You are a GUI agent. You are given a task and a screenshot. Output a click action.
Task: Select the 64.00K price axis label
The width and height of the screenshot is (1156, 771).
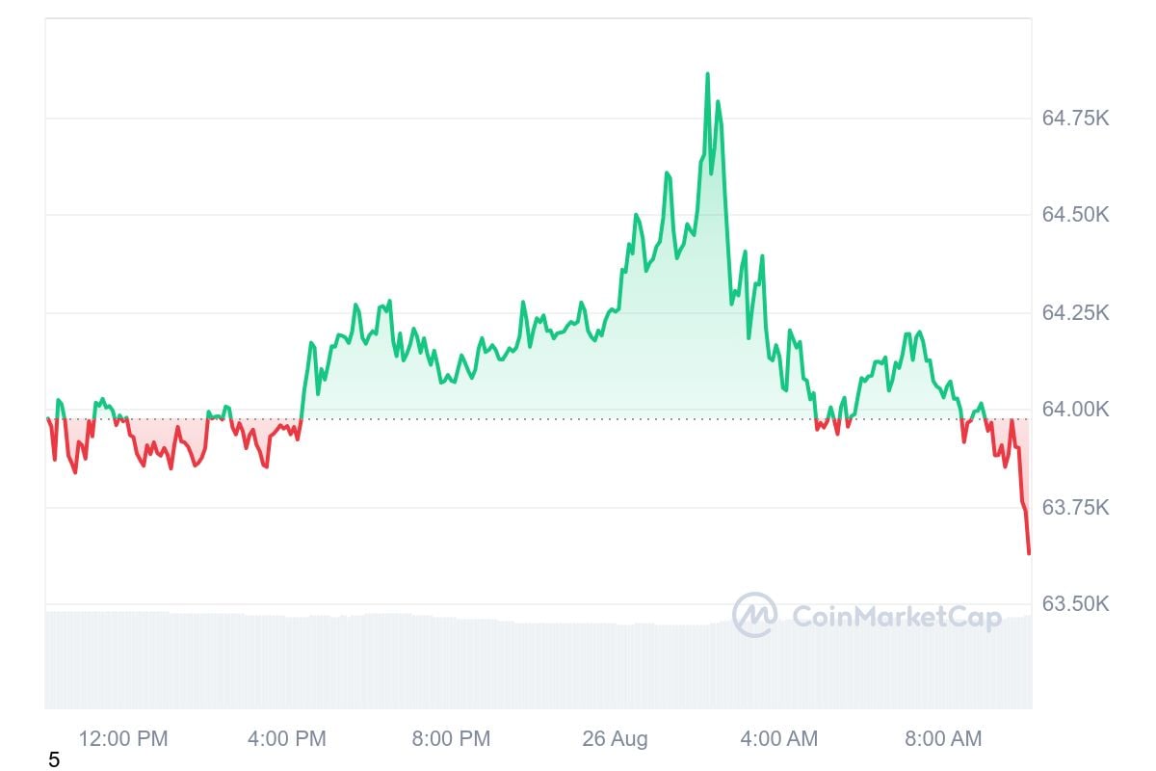pyautogui.click(x=1075, y=410)
